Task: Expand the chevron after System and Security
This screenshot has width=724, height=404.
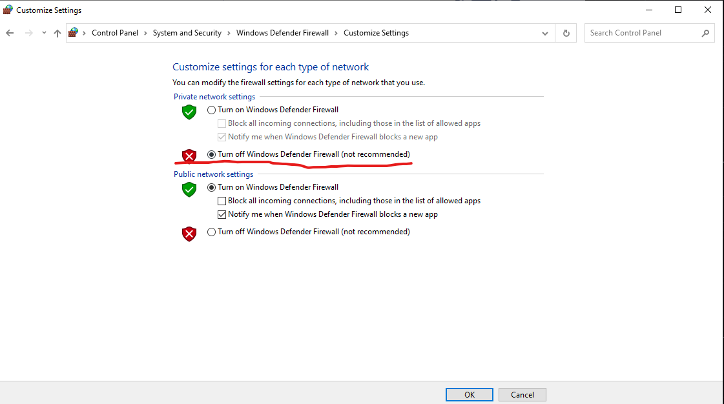Action: coord(229,33)
